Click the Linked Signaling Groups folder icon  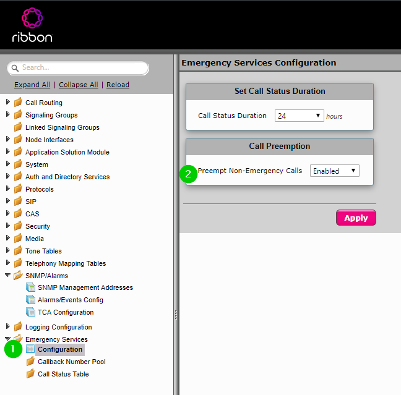[x=18, y=127]
